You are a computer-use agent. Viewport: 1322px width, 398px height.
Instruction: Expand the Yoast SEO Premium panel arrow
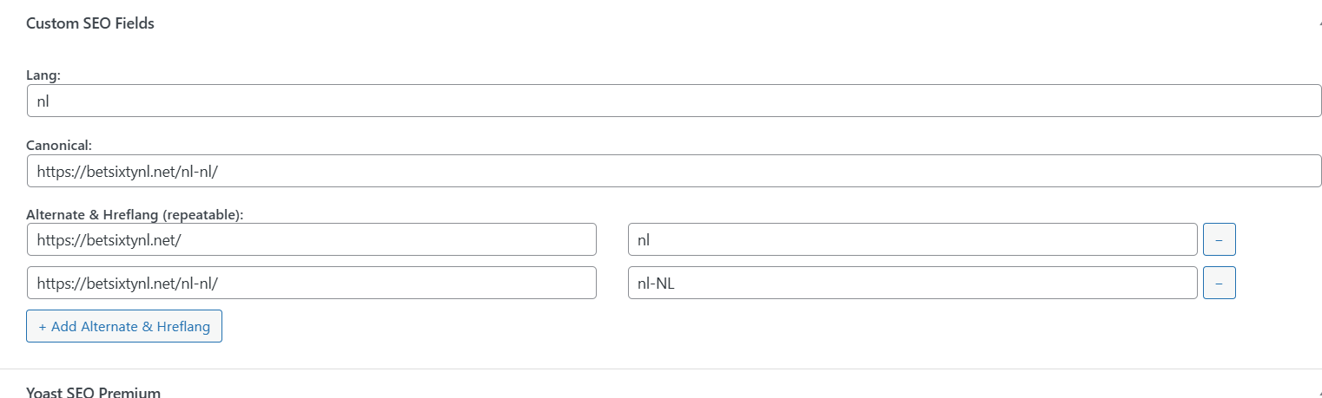click(x=1319, y=393)
